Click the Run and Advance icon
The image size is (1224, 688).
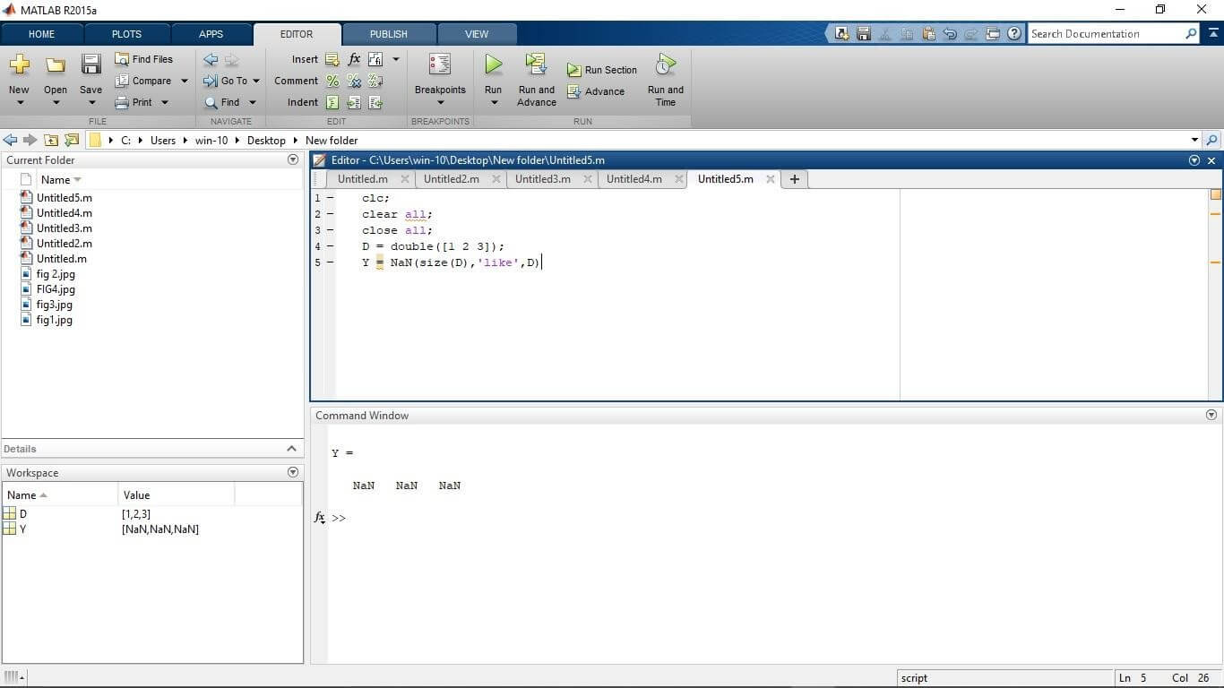click(x=536, y=64)
